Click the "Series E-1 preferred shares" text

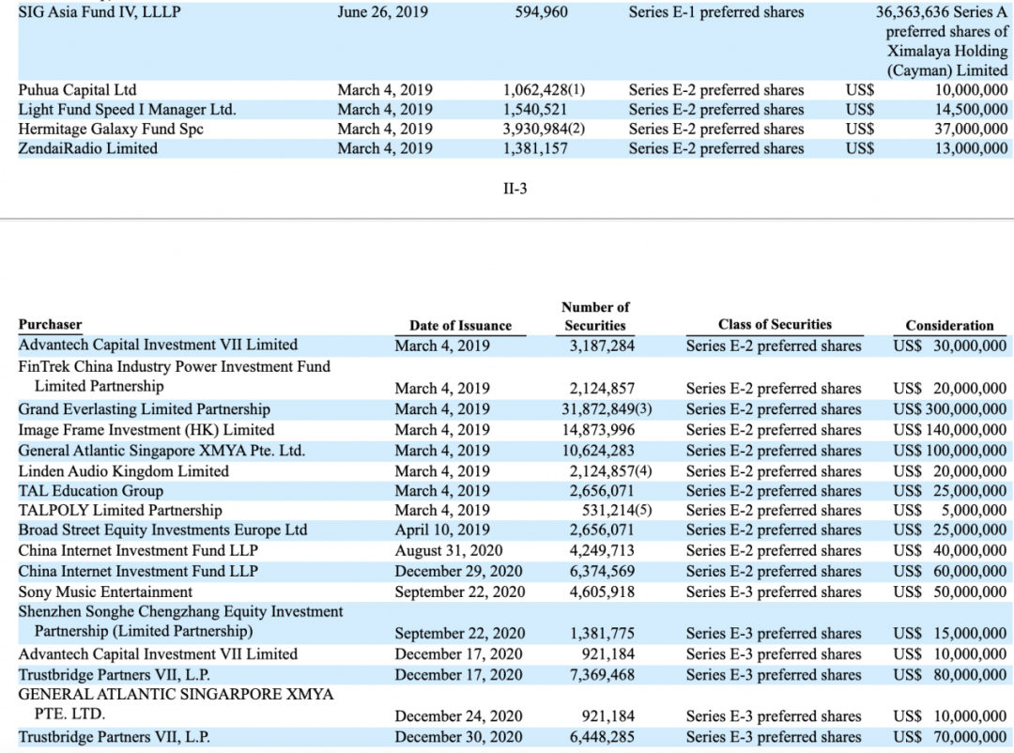[x=716, y=12]
